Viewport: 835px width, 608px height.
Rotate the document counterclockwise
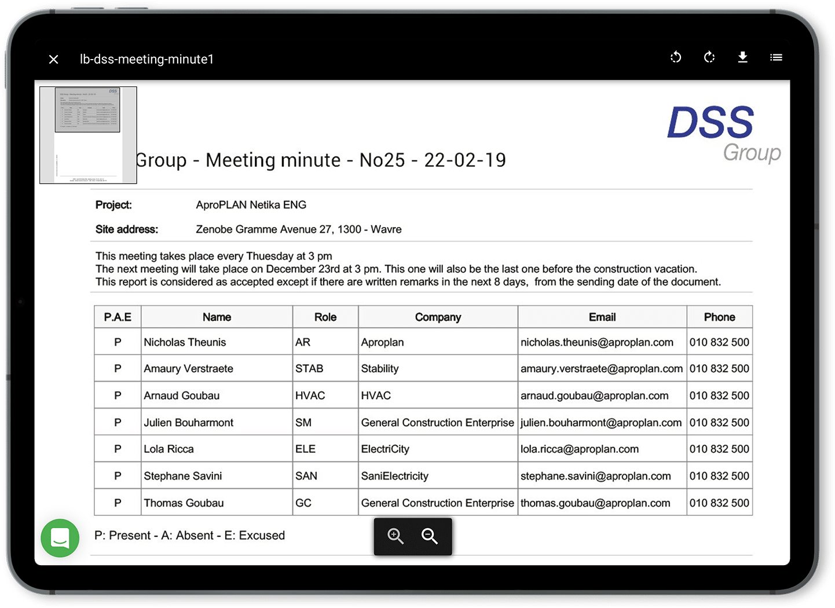click(x=676, y=57)
